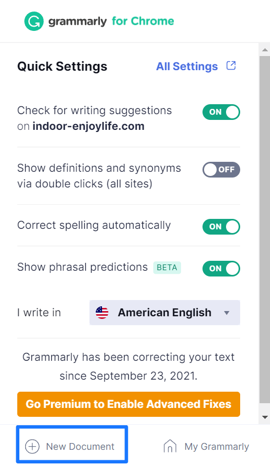Click Go Premium to Enable Advanced Fixes
Viewport: 270px width, 465px height.
pyautogui.click(x=129, y=404)
